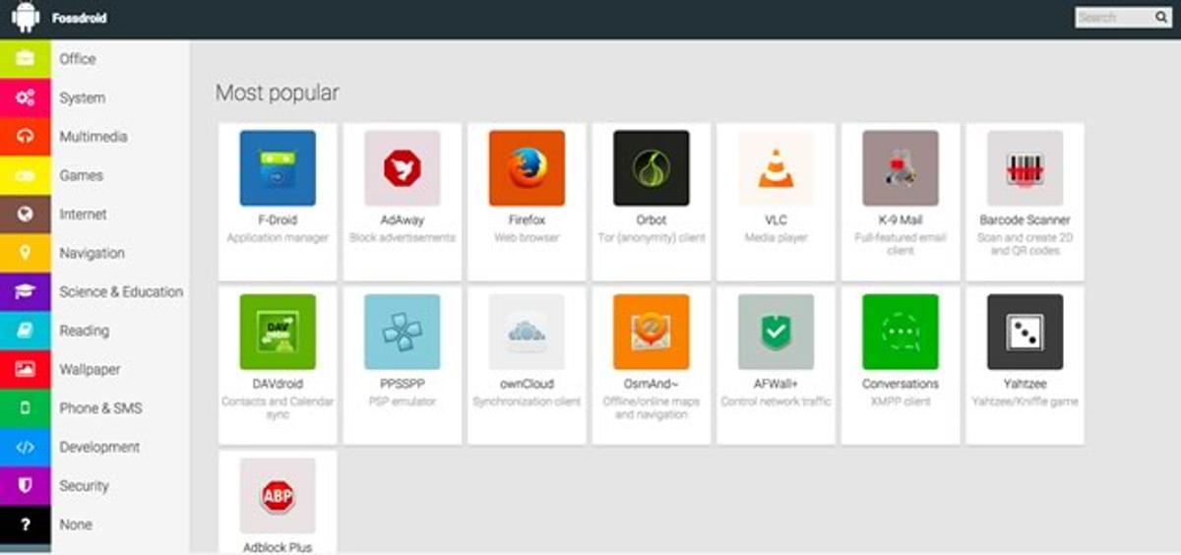Screen dimensions: 1181x555
Task: Click the None question mark icon
Action: pyautogui.click(x=26, y=524)
